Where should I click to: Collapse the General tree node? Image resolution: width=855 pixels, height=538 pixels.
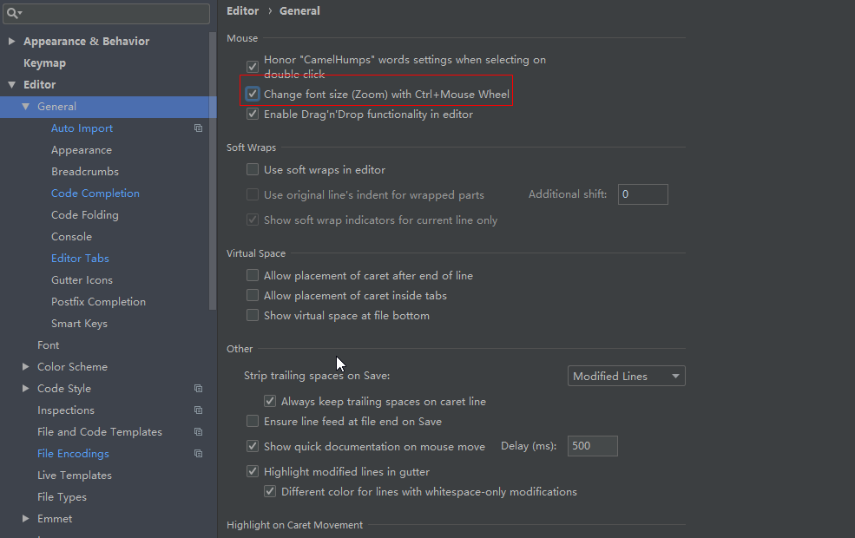25,107
